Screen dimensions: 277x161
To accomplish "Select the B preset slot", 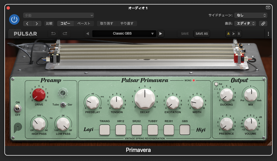I will point(239,33).
